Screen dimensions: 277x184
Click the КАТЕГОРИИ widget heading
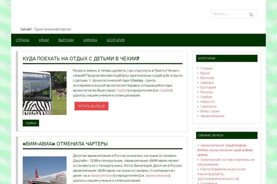(227, 58)
